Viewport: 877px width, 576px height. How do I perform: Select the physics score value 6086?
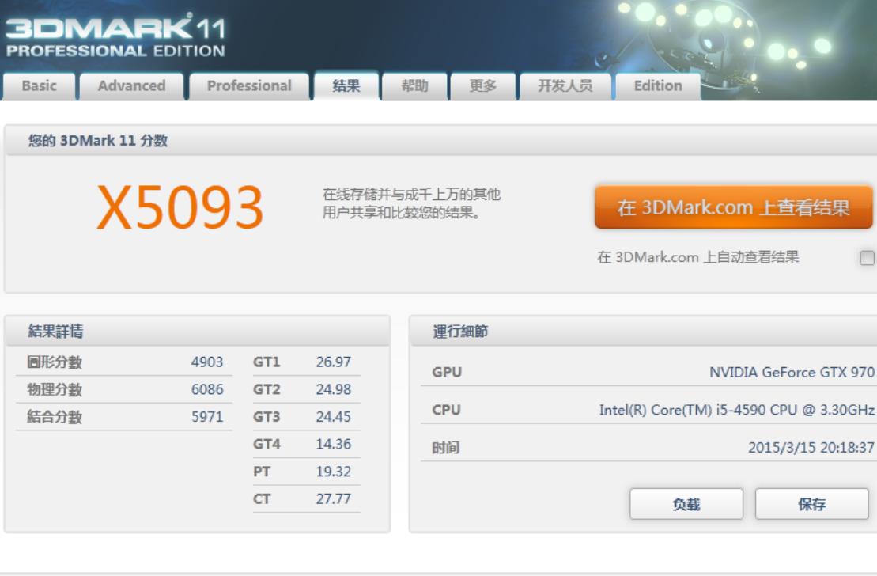coord(207,389)
